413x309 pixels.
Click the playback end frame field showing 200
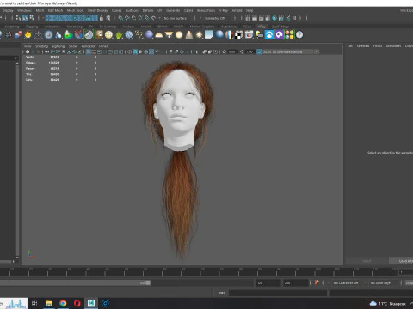click(295, 282)
